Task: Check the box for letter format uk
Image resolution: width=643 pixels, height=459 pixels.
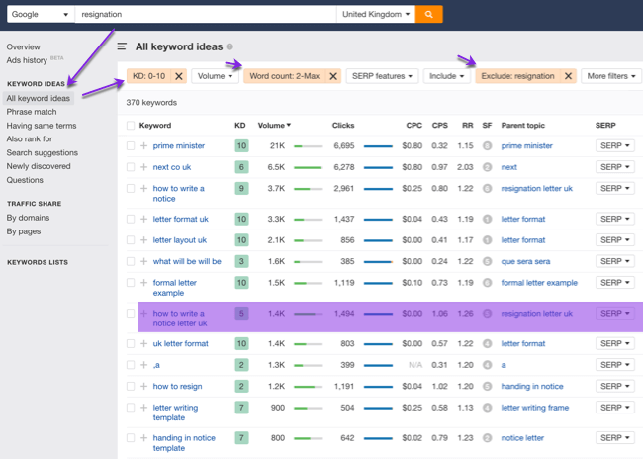Action: tap(131, 219)
